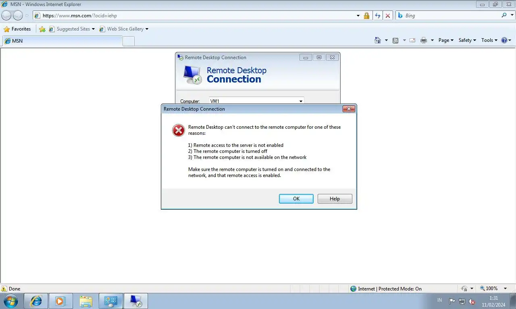516x309 pixels.
Task: Open the Windows Start menu
Action: coord(10,301)
